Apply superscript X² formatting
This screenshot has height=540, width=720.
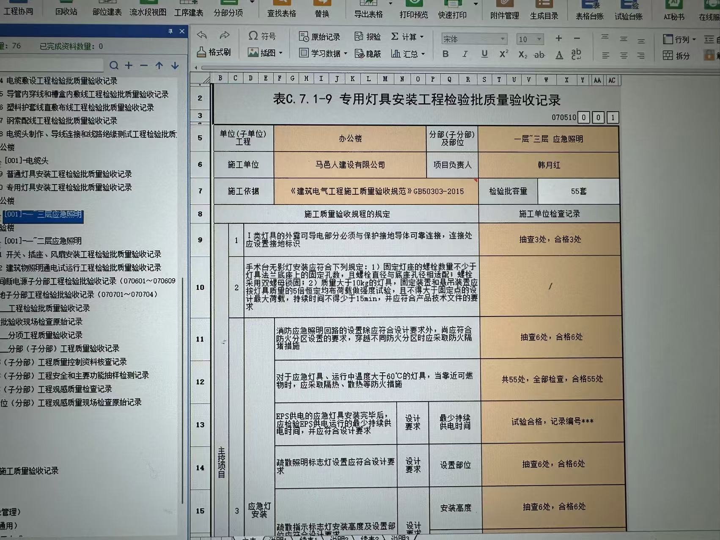503,54
